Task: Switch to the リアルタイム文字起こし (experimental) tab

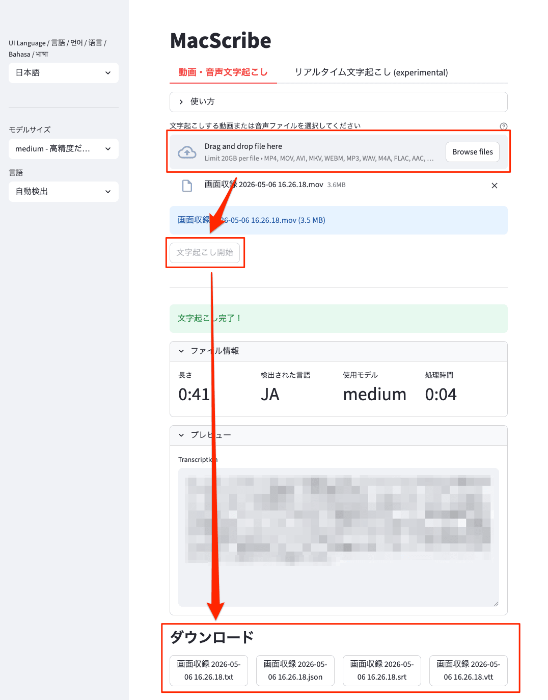Action: point(371,72)
